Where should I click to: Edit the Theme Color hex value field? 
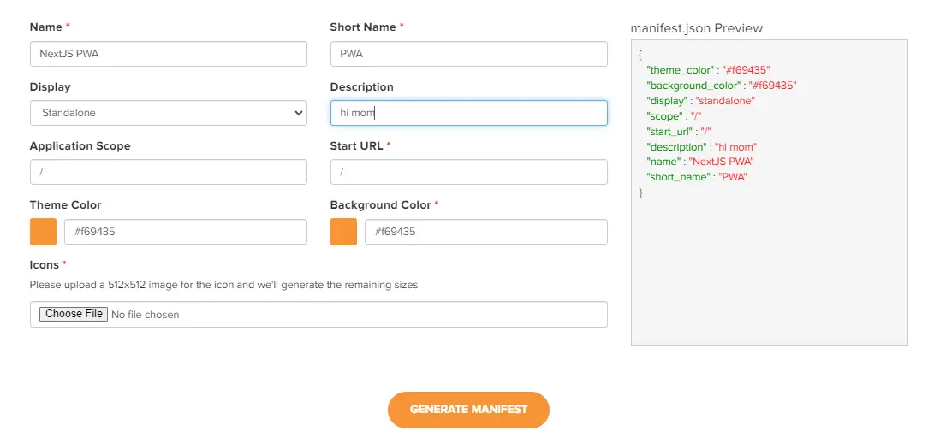tap(185, 232)
